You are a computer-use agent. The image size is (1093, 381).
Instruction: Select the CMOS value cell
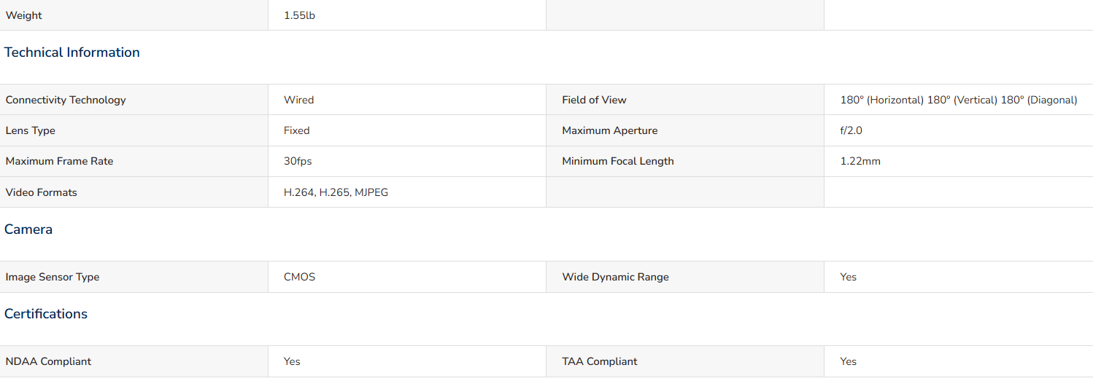pyautogui.click(x=407, y=277)
